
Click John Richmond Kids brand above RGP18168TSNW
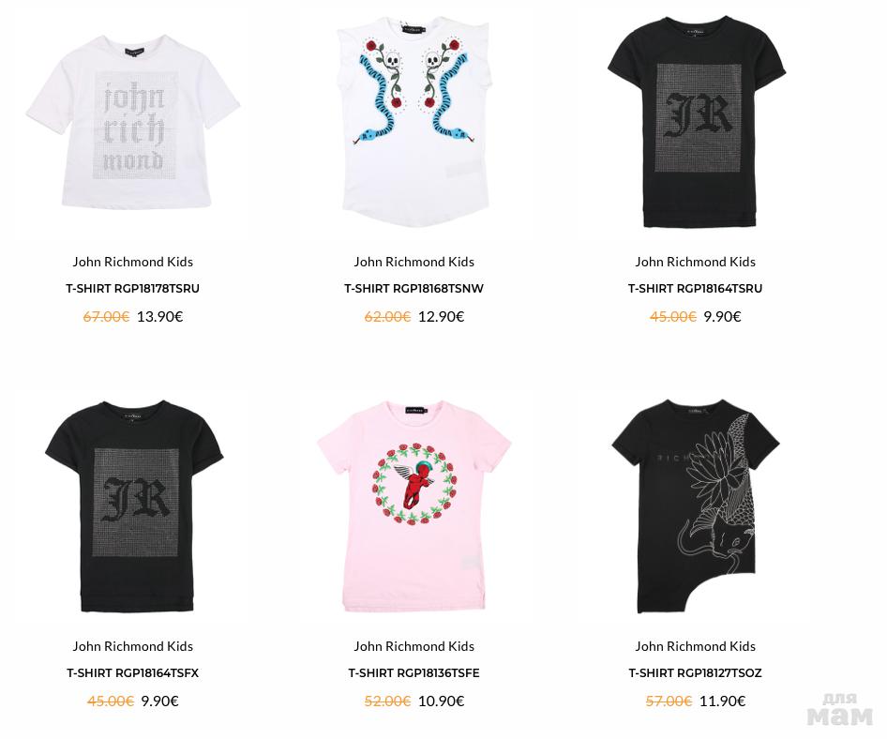414,262
